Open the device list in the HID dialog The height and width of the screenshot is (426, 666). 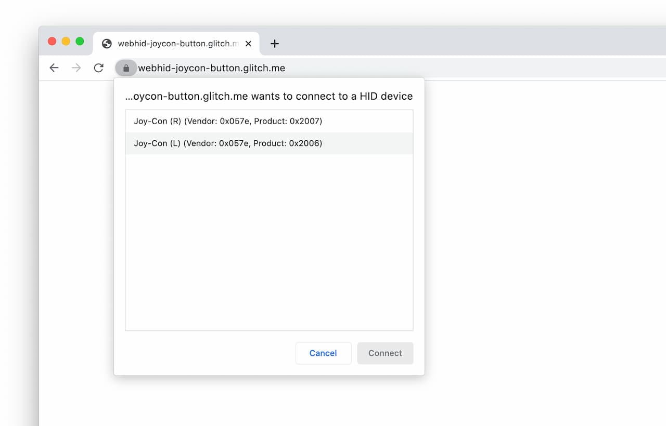(x=269, y=218)
